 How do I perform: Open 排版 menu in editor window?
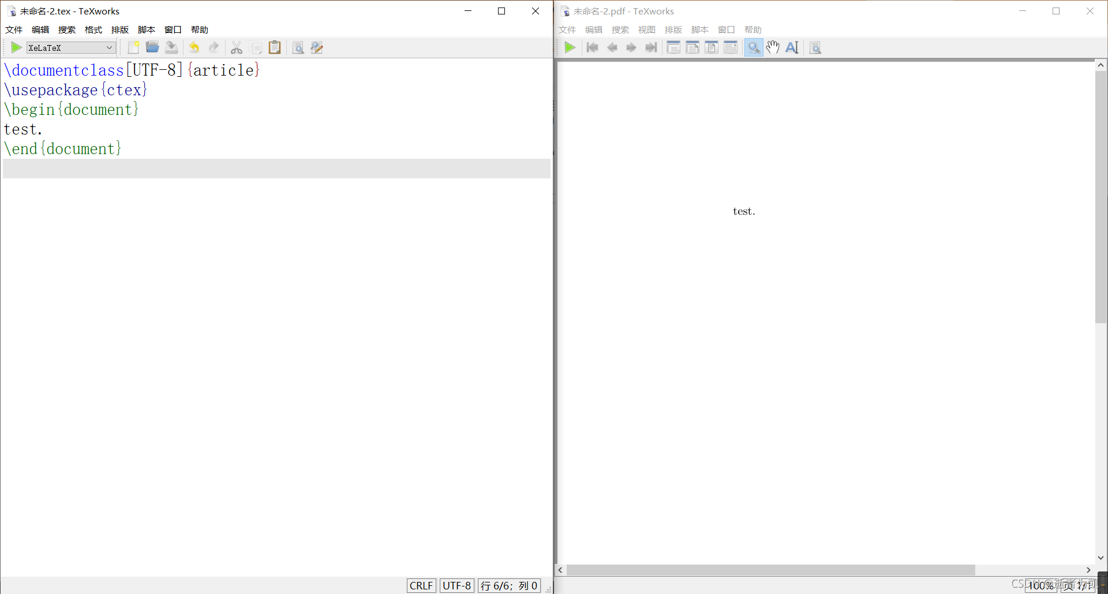[120, 29]
